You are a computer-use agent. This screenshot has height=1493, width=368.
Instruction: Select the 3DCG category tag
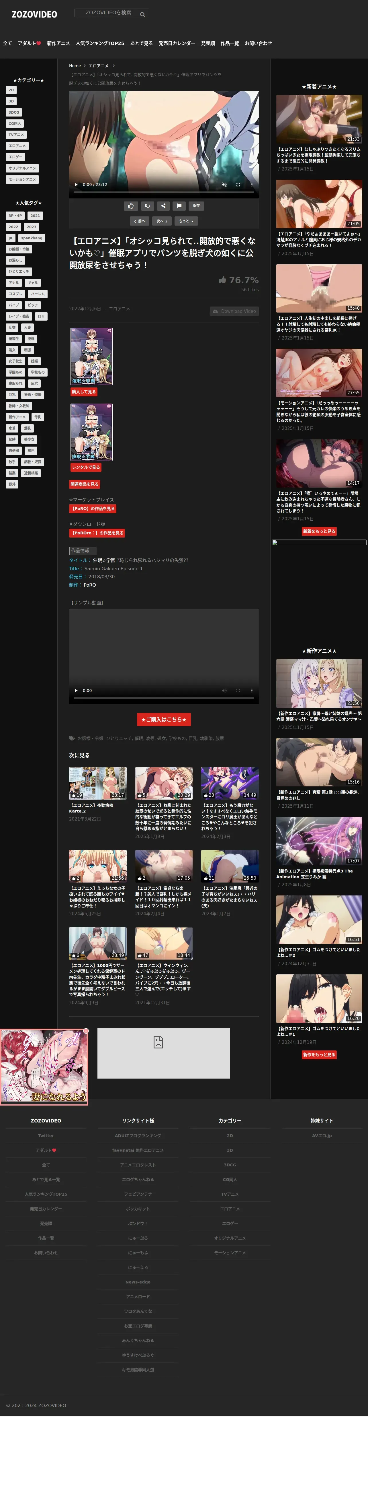pyautogui.click(x=14, y=113)
